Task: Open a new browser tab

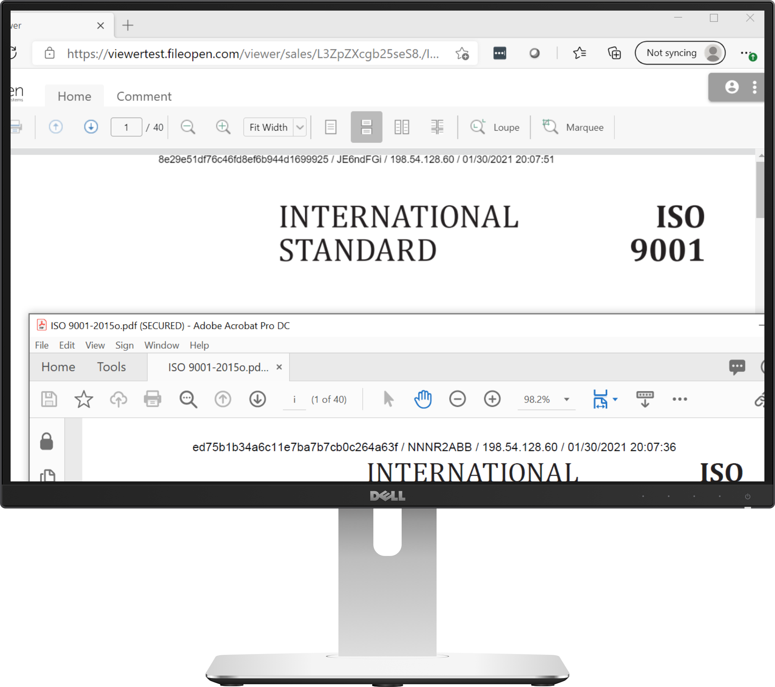Action: [x=128, y=26]
